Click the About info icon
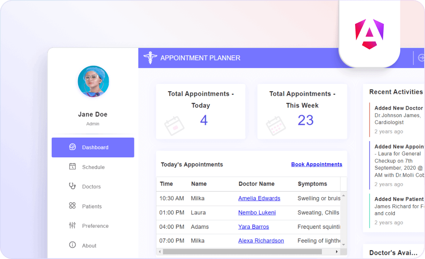 tap(73, 245)
